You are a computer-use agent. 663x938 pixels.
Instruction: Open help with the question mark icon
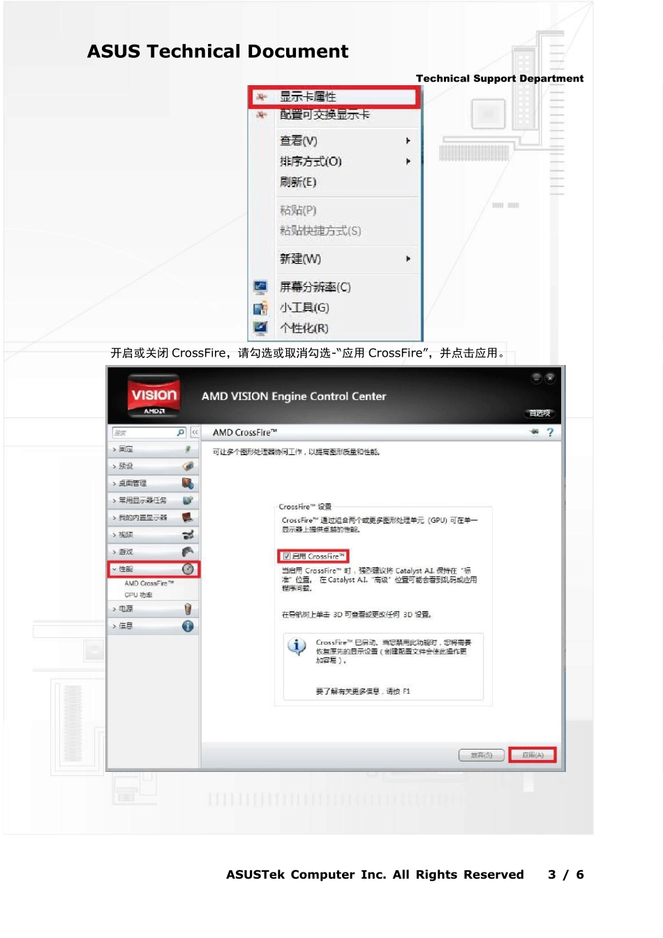coord(550,433)
